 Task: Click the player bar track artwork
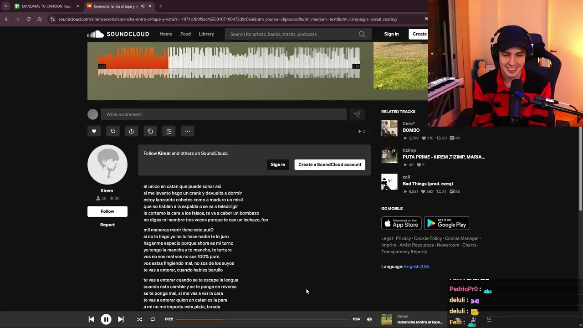click(x=387, y=319)
